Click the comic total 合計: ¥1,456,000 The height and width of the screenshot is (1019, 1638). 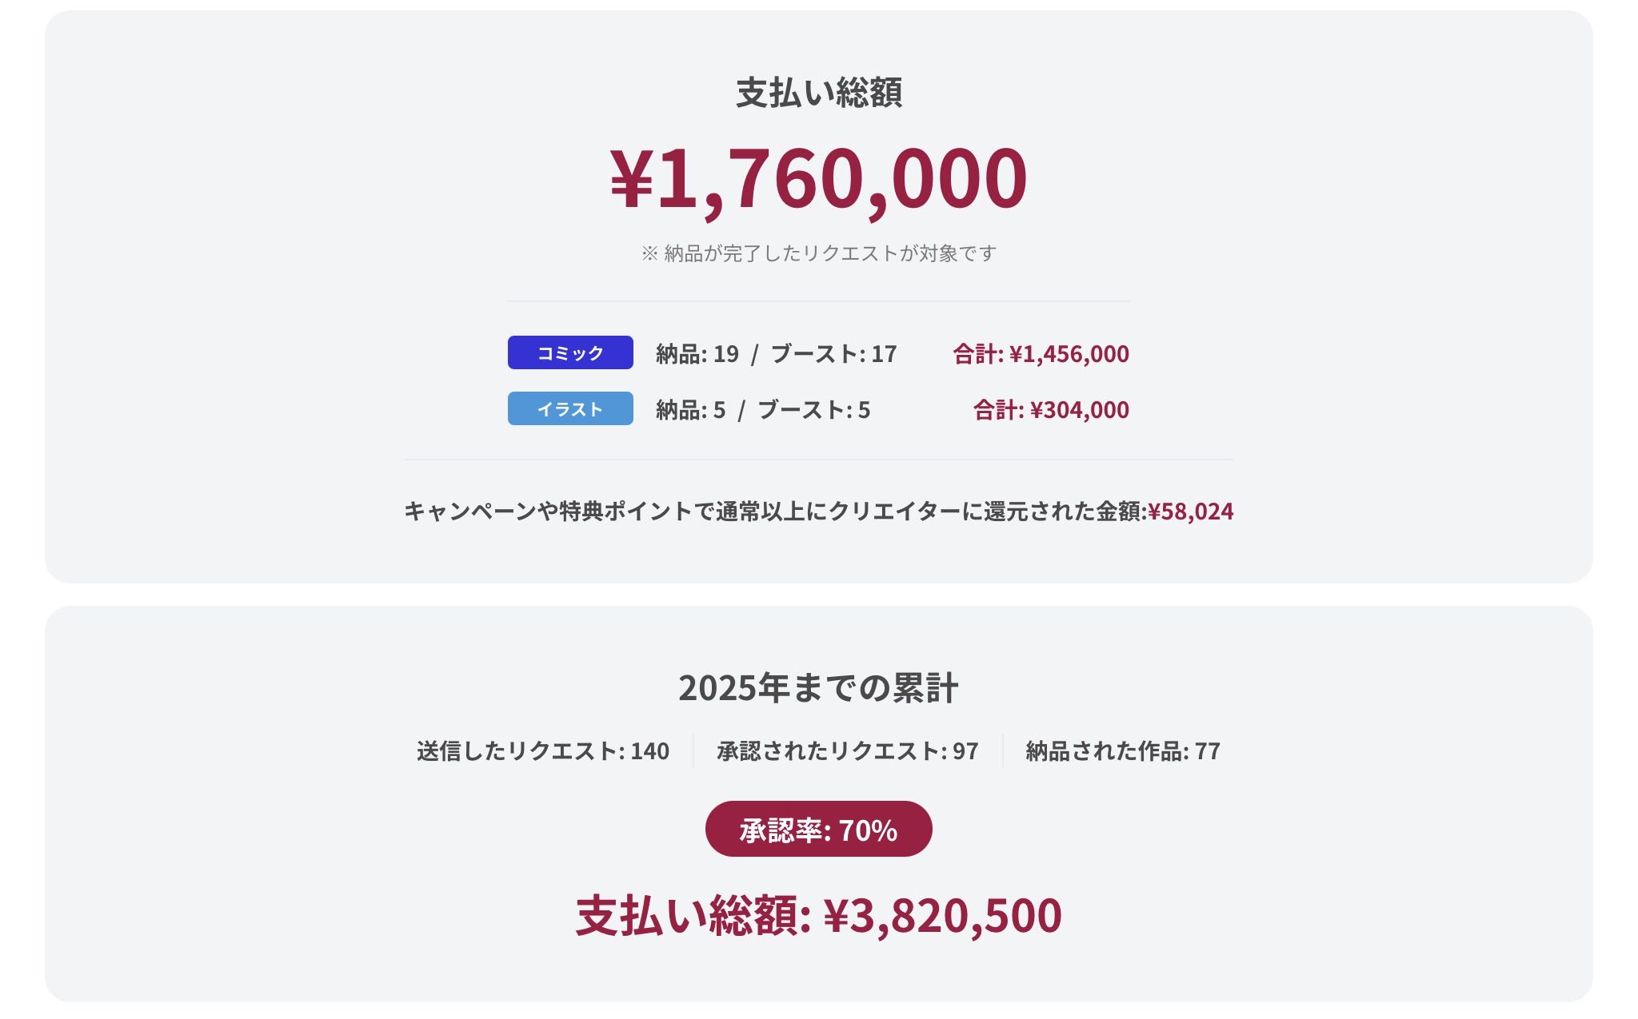pos(1041,354)
